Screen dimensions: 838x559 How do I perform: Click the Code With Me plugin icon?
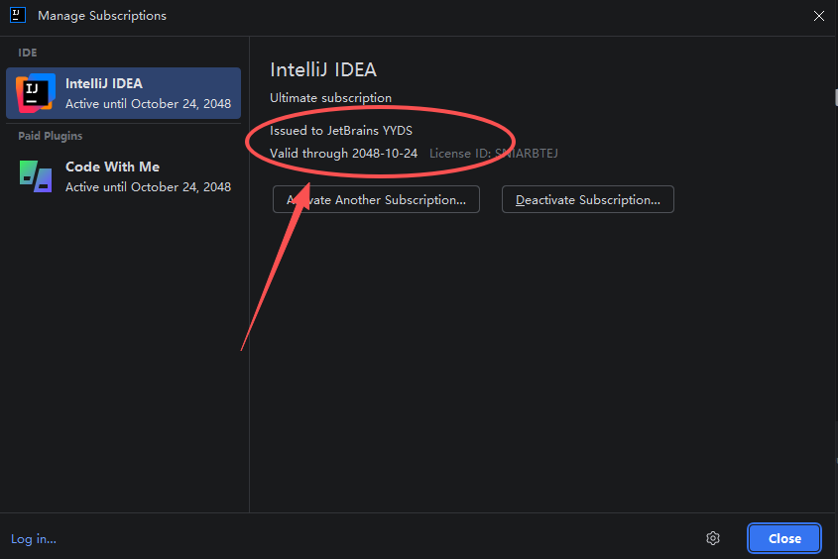[35, 175]
